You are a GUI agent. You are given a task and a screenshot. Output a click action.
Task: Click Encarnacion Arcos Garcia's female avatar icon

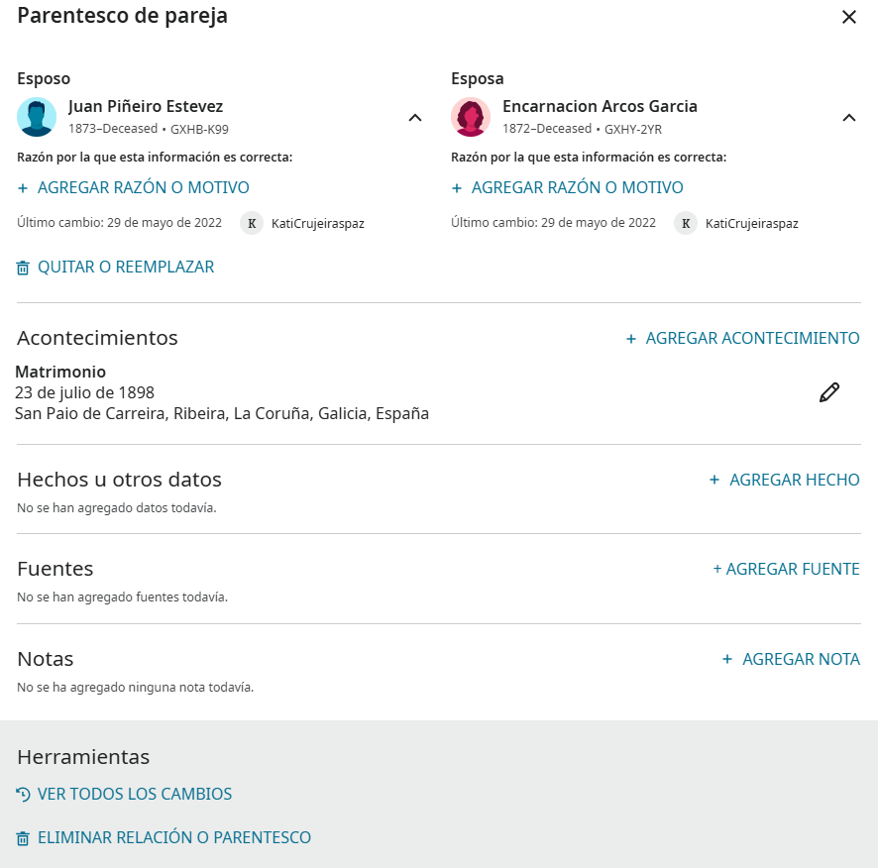471,117
